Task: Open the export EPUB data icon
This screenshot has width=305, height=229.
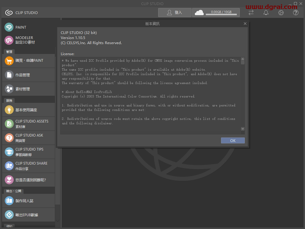Action: [x=9, y=215]
